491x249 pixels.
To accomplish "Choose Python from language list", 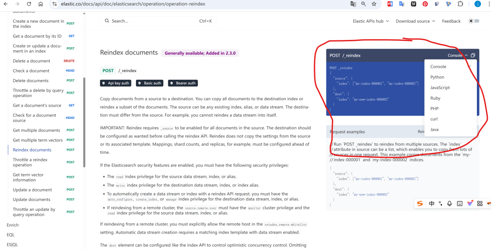I will pyautogui.click(x=450, y=77).
